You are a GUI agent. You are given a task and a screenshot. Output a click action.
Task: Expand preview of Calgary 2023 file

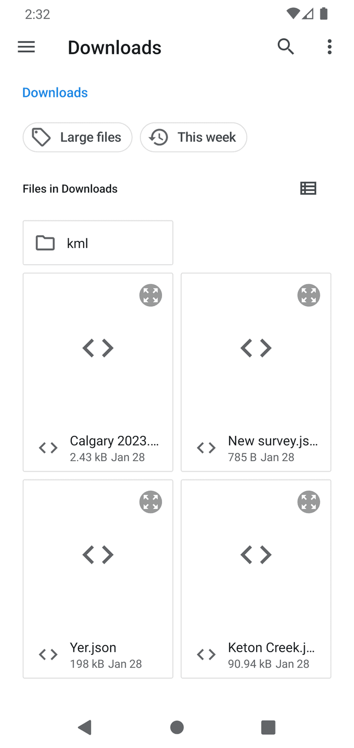[x=150, y=295]
